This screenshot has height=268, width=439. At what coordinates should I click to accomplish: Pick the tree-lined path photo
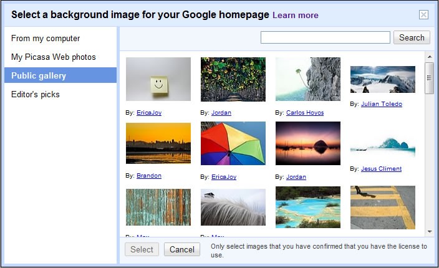click(233, 79)
